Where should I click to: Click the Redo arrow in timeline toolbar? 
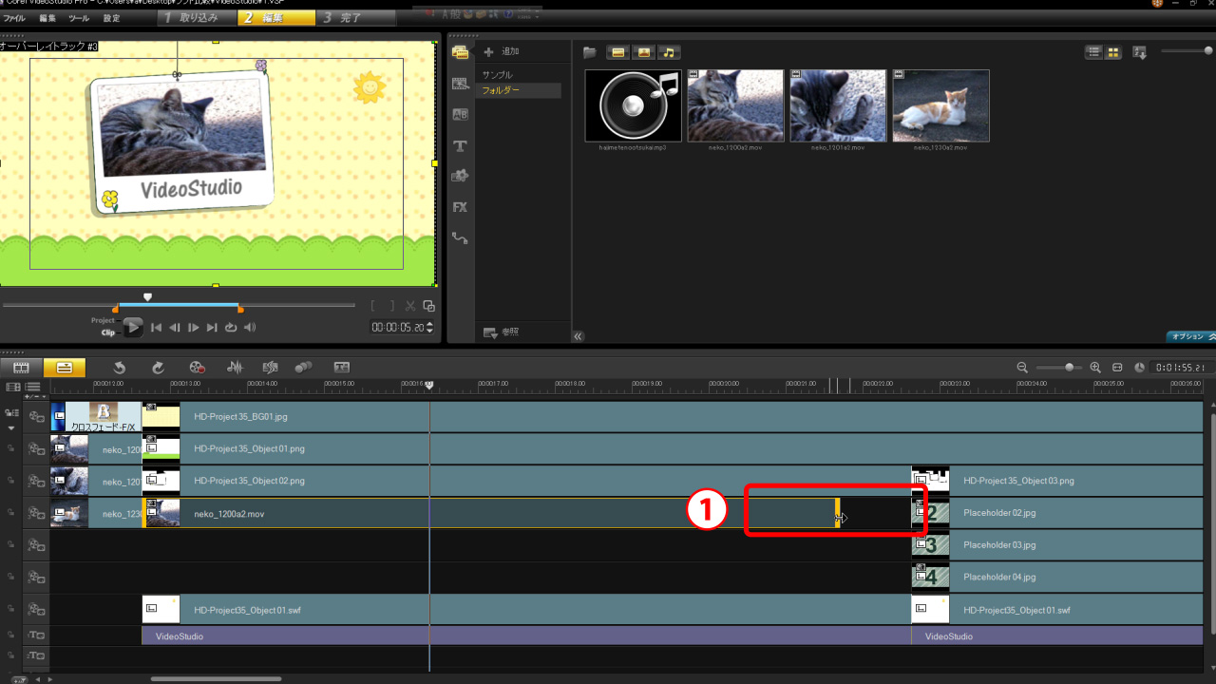[x=158, y=368]
